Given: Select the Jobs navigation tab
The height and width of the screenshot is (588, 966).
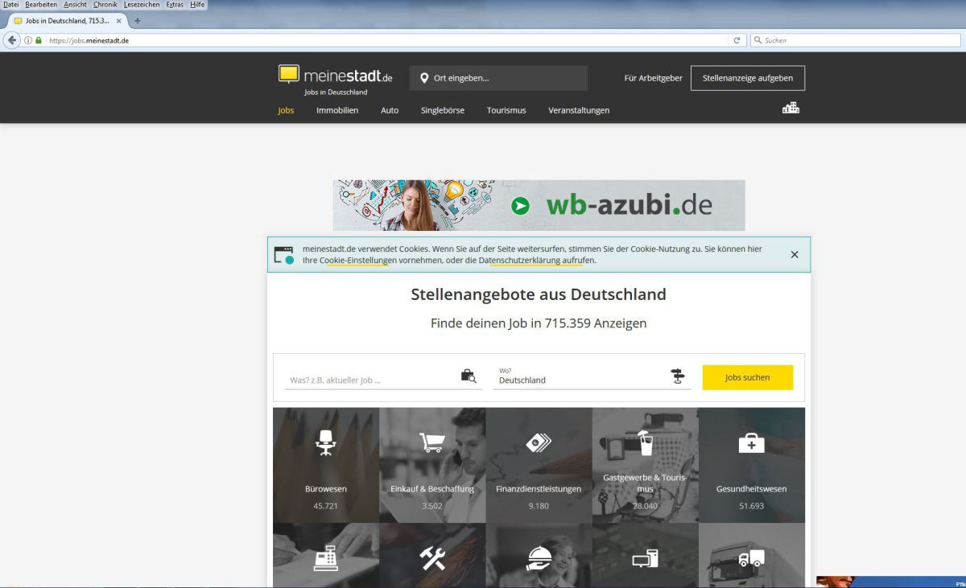Looking at the screenshot, I should point(286,110).
